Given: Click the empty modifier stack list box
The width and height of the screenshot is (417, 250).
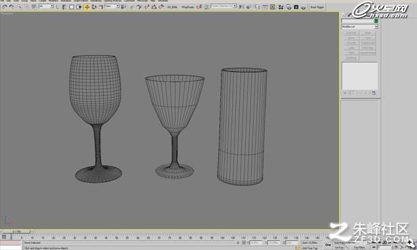Looking at the screenshot, I should pos(360,76).
